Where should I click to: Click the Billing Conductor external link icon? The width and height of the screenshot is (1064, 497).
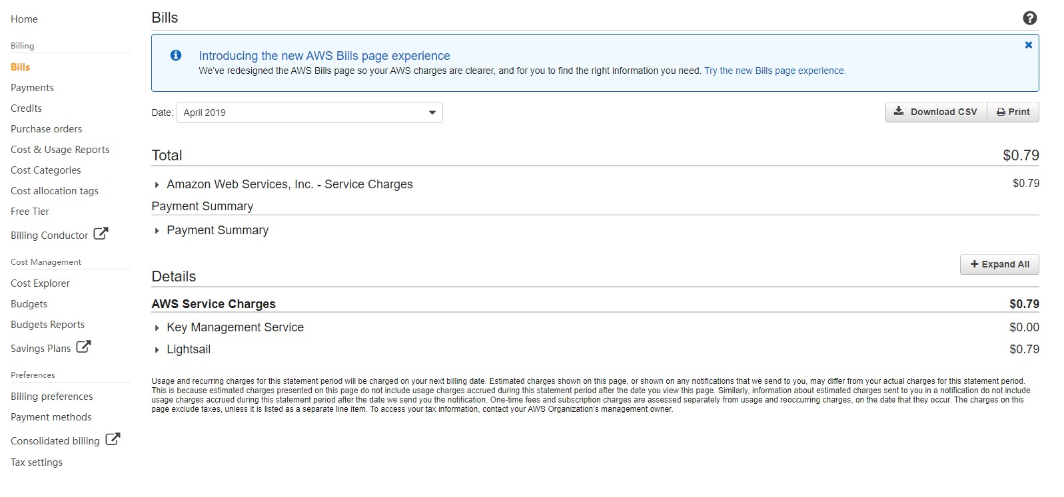[101, 234]
